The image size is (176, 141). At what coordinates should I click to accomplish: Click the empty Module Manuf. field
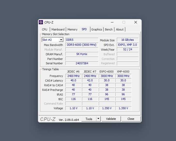pos(82,50)
